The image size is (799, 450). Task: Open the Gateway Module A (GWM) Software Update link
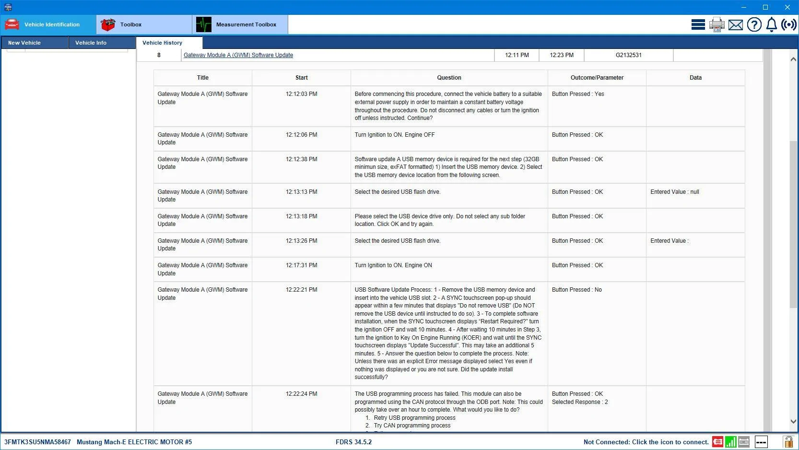[x=238, y=55]
